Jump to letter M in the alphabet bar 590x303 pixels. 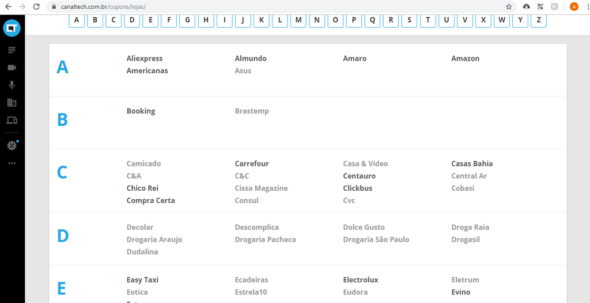[298, 20]
